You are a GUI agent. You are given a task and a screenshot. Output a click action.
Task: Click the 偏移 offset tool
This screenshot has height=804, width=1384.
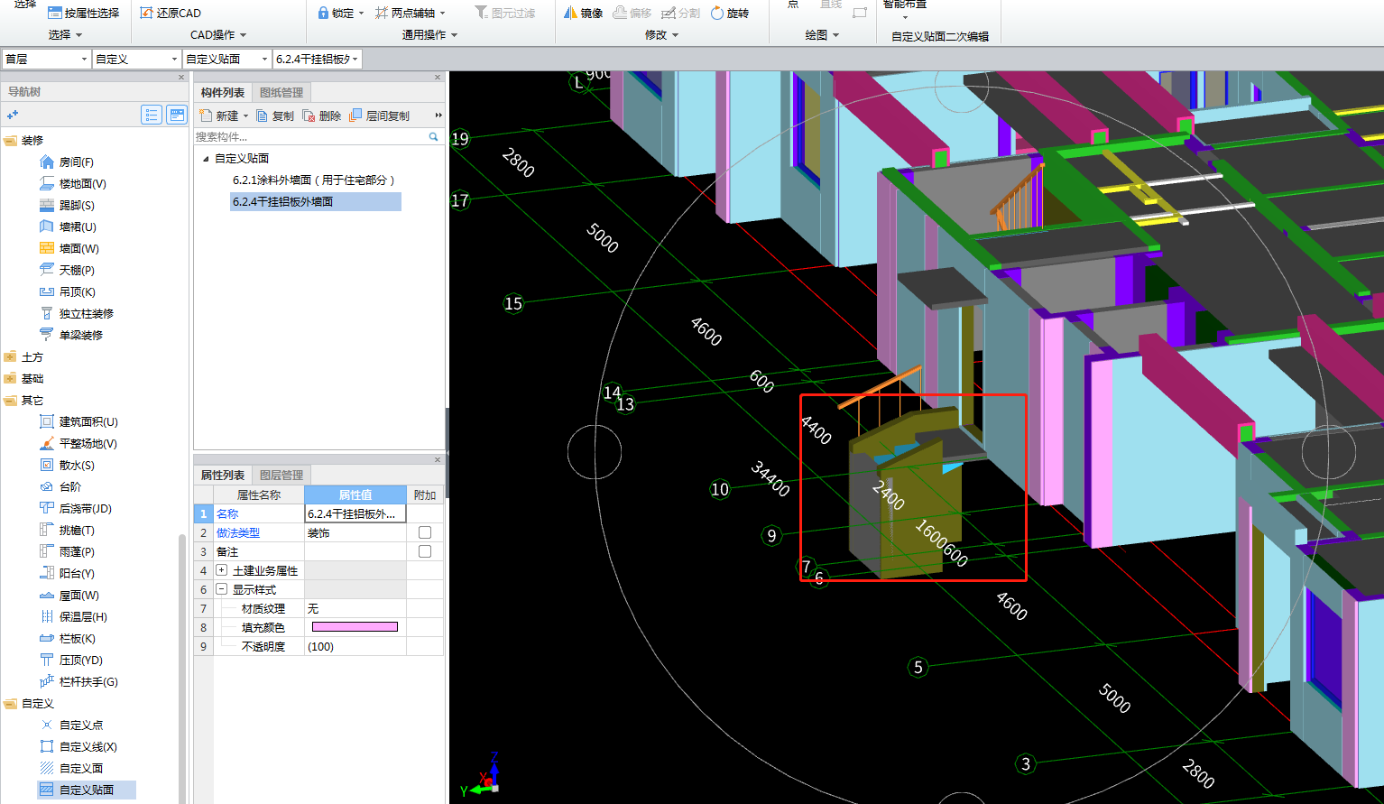632,13
